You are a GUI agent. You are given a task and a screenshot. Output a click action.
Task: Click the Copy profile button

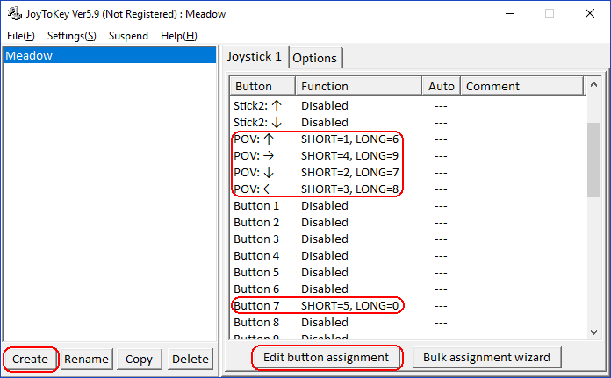point(139,359)
